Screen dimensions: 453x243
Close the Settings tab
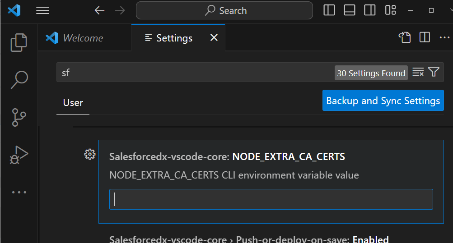(x=214, y=37)
